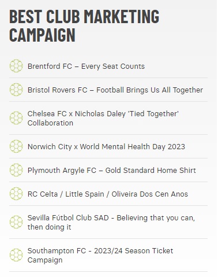This screenshot has width=218, height=277.
Task: Select Chelsea FC x Nicholas Daley Collaboration text
Action: point(103,119)
